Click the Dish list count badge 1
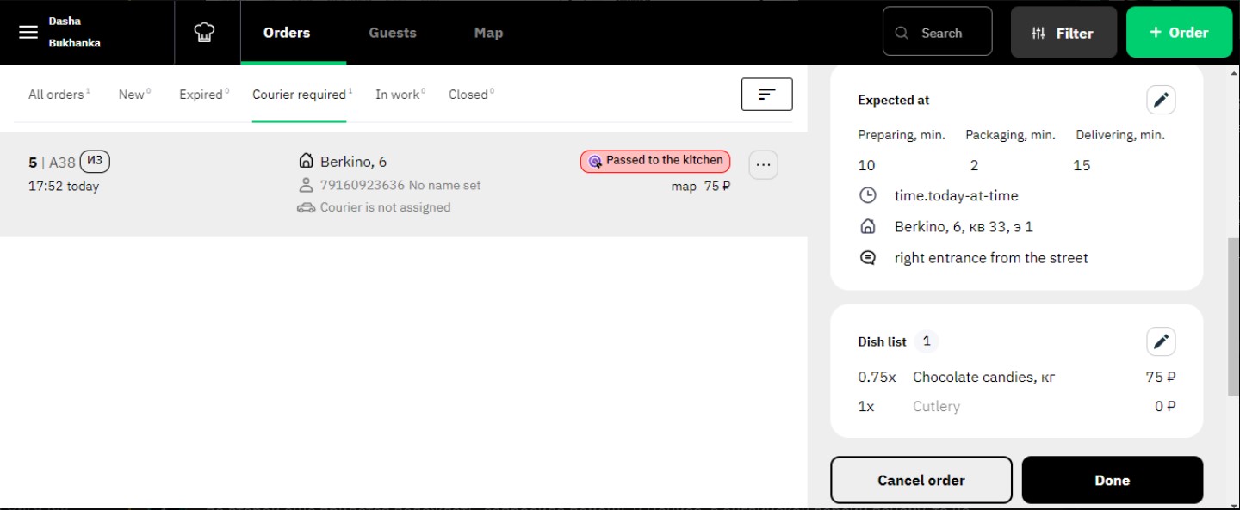 [x=927, y=341]
